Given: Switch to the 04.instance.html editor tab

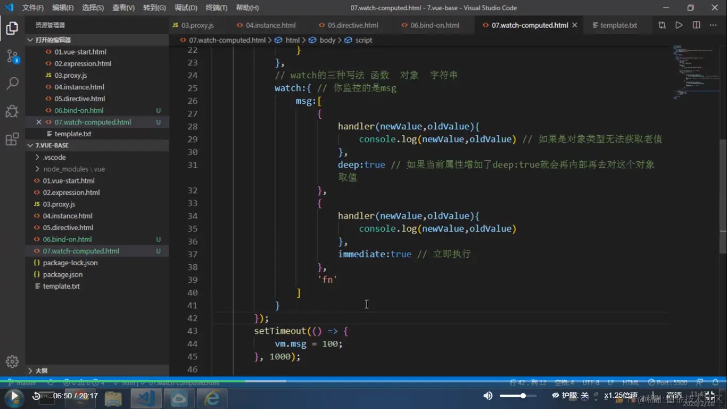Looking at the screenshot, I should (270, 25).
